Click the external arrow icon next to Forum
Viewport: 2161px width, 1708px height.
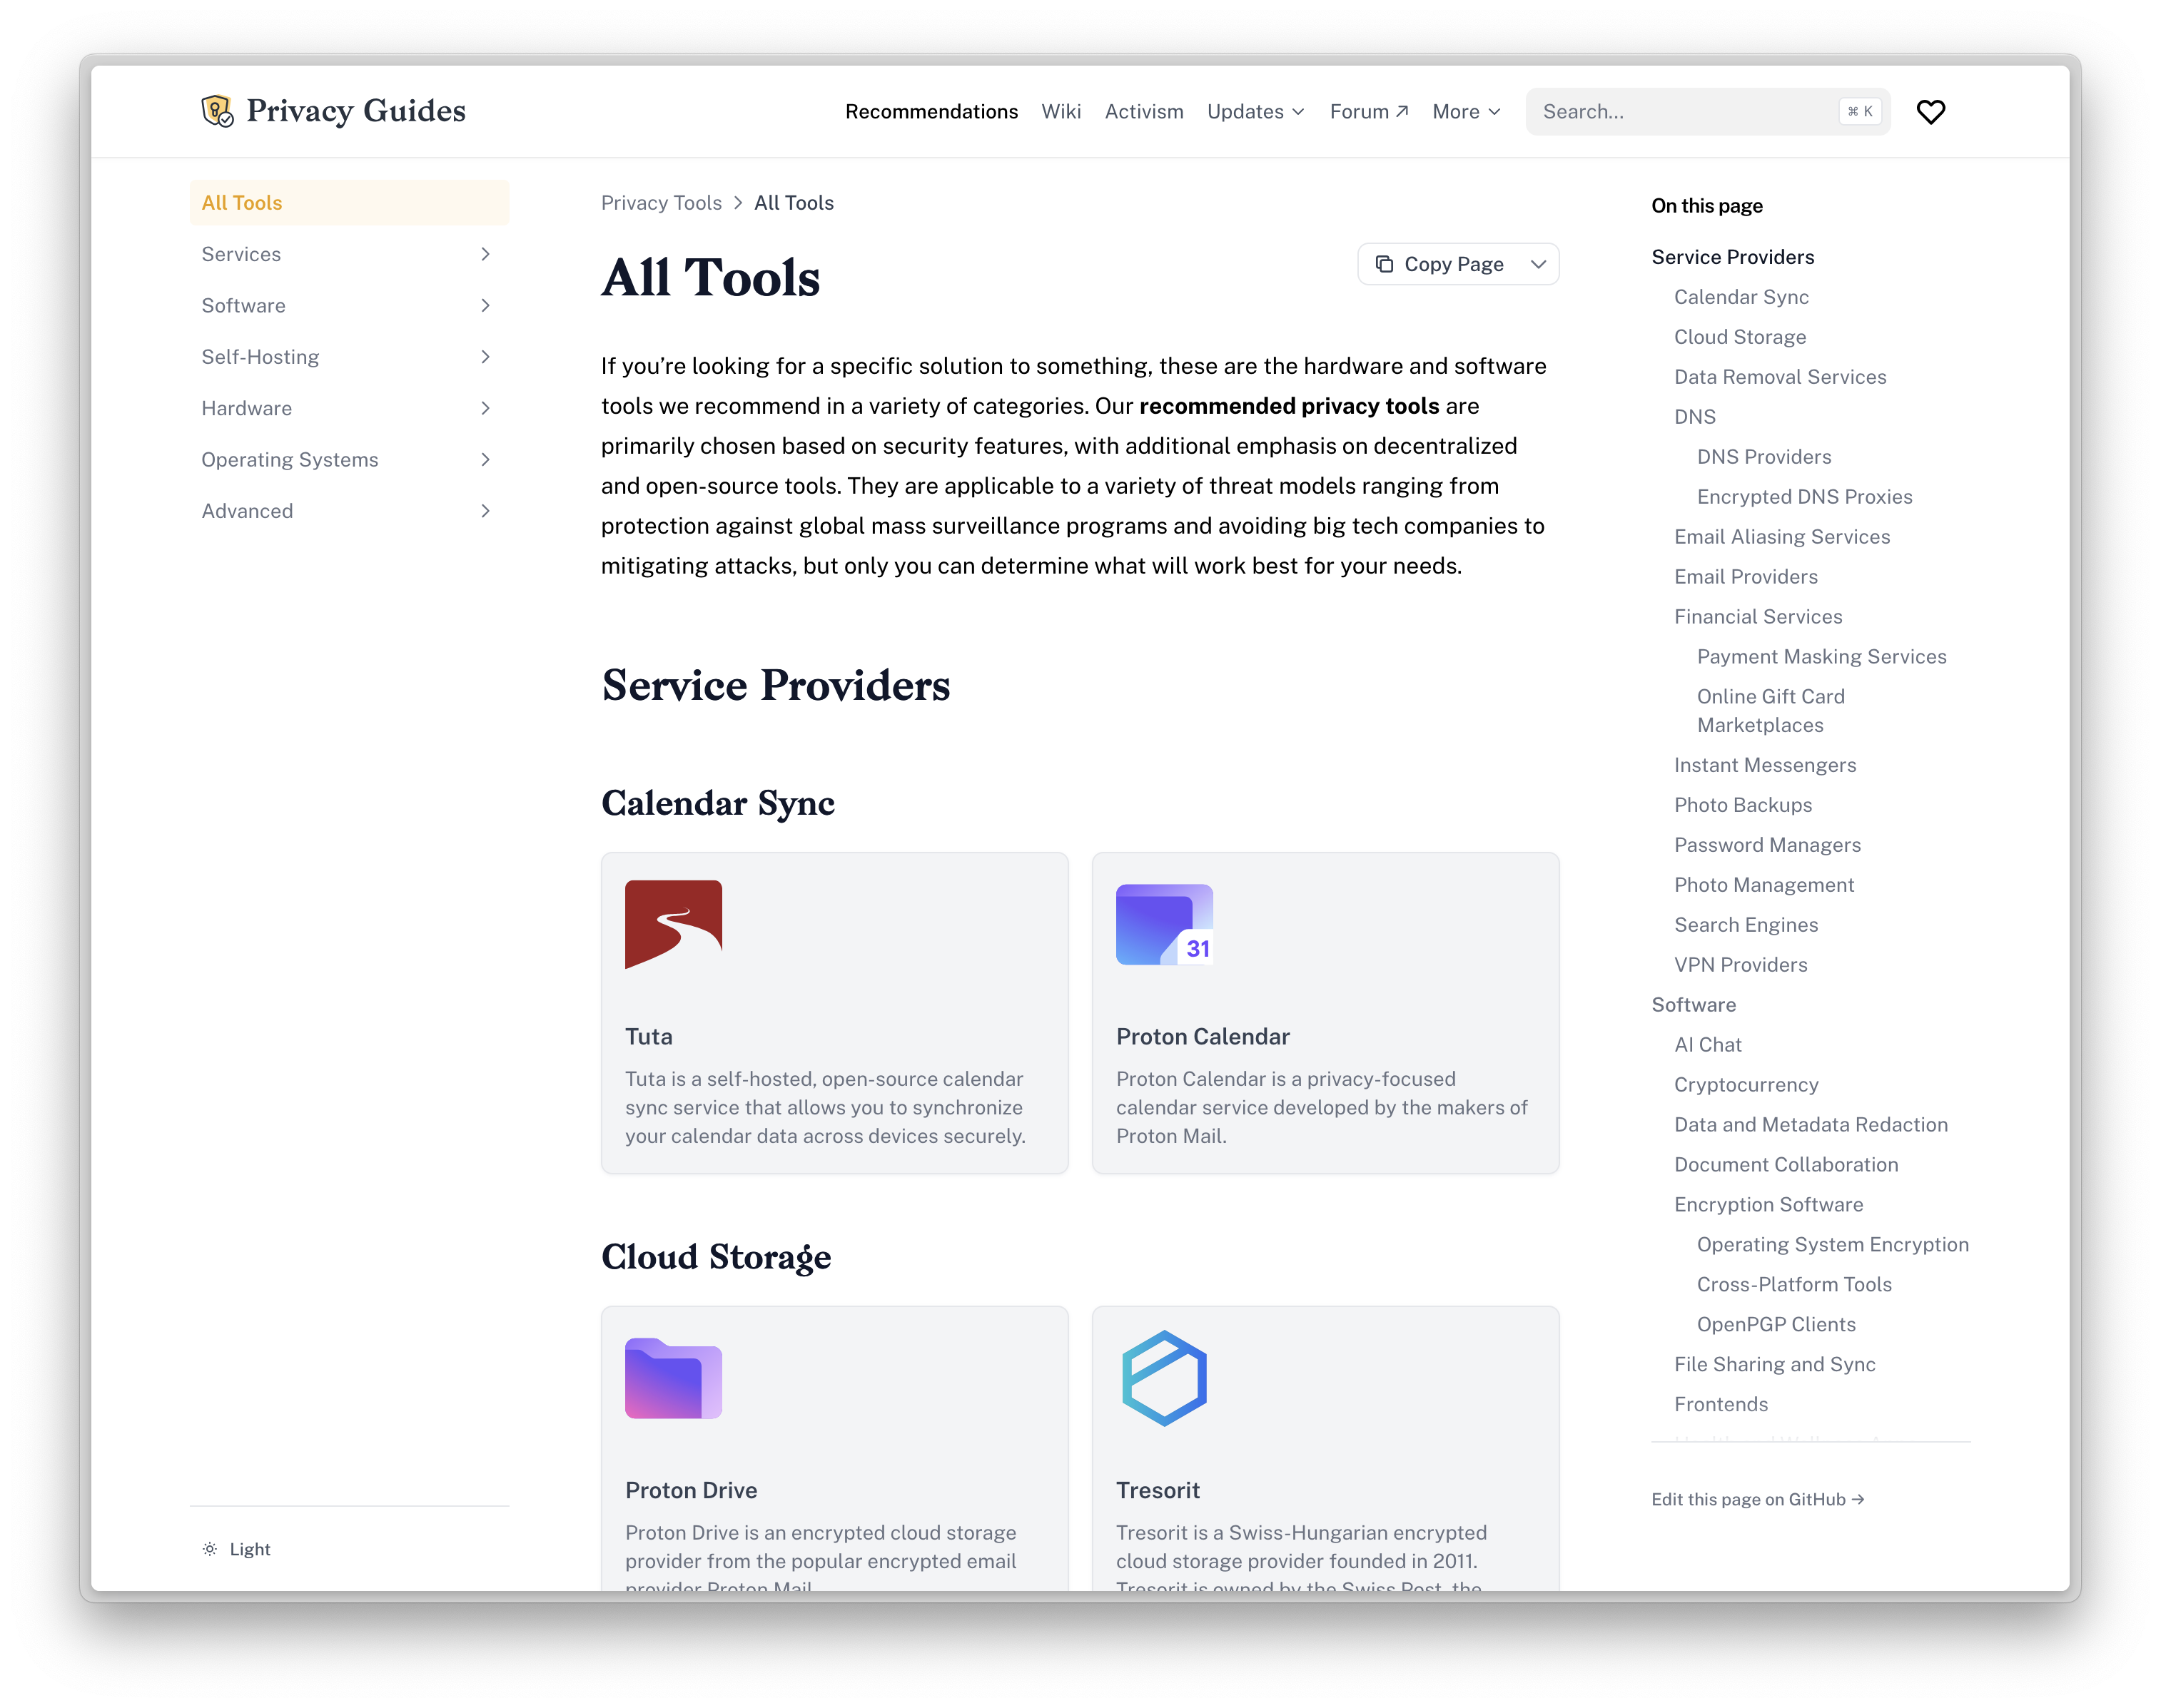(1402, 111)
